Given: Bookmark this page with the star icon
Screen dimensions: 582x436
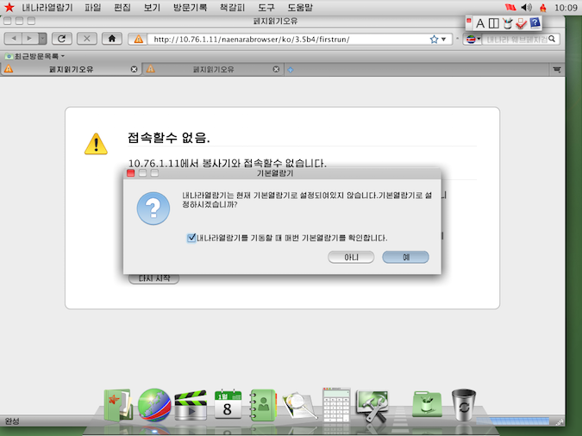Looking at the screenshot, I should (434, 39).
